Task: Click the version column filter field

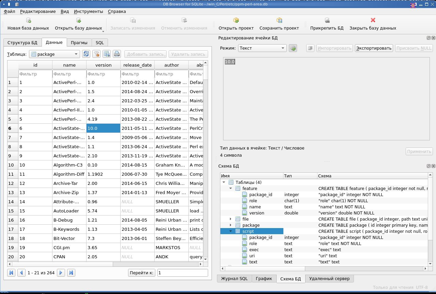Action: pyautogui.click(x=103, y=74)
